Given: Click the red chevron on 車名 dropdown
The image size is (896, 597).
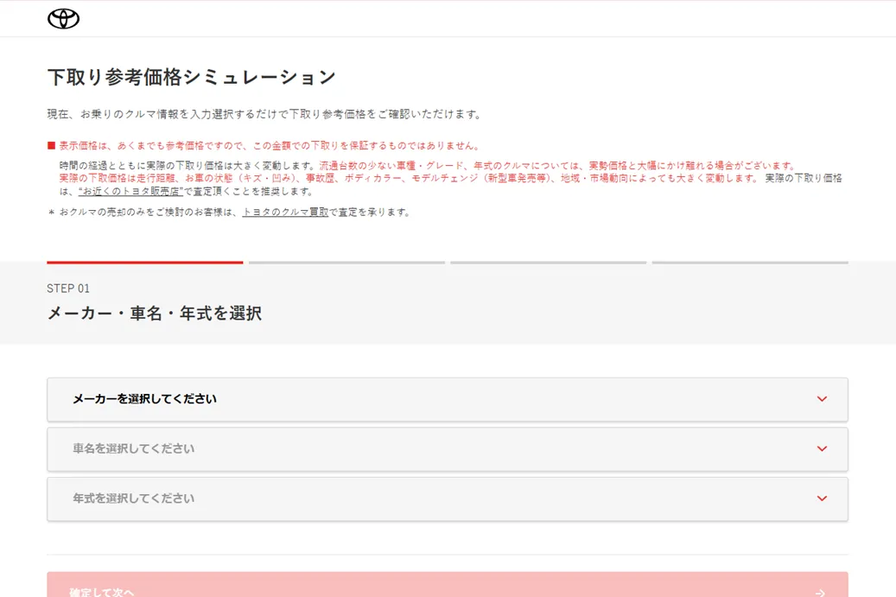Looking at the screenshot, I should [x=822, y=449].
